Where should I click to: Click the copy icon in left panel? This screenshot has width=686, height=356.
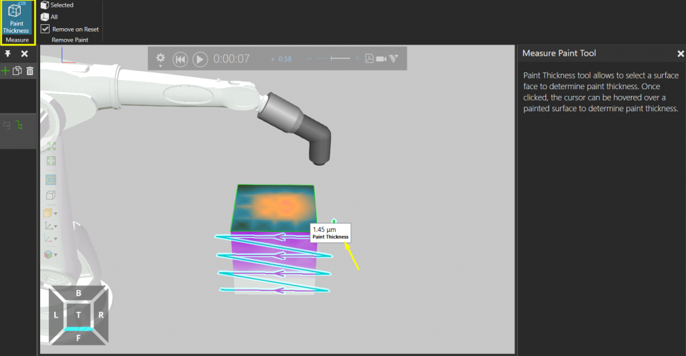[18, 70]
